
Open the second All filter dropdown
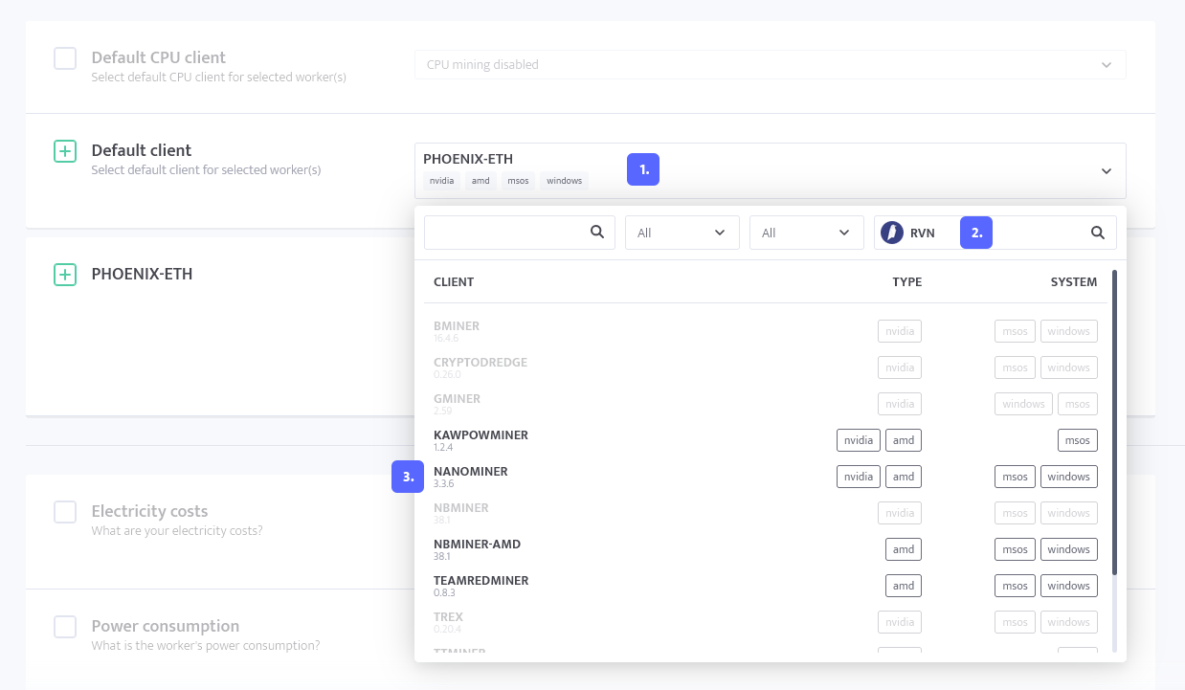tap(807, 233)
